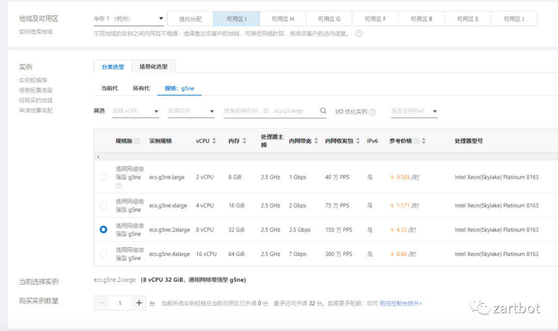Choose availability zone 可用区 G
The image size is (558, 331).
[x=329, y=19]
